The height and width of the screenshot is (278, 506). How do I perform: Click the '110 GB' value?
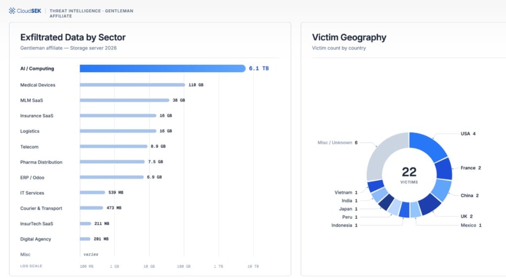(196, 85)
